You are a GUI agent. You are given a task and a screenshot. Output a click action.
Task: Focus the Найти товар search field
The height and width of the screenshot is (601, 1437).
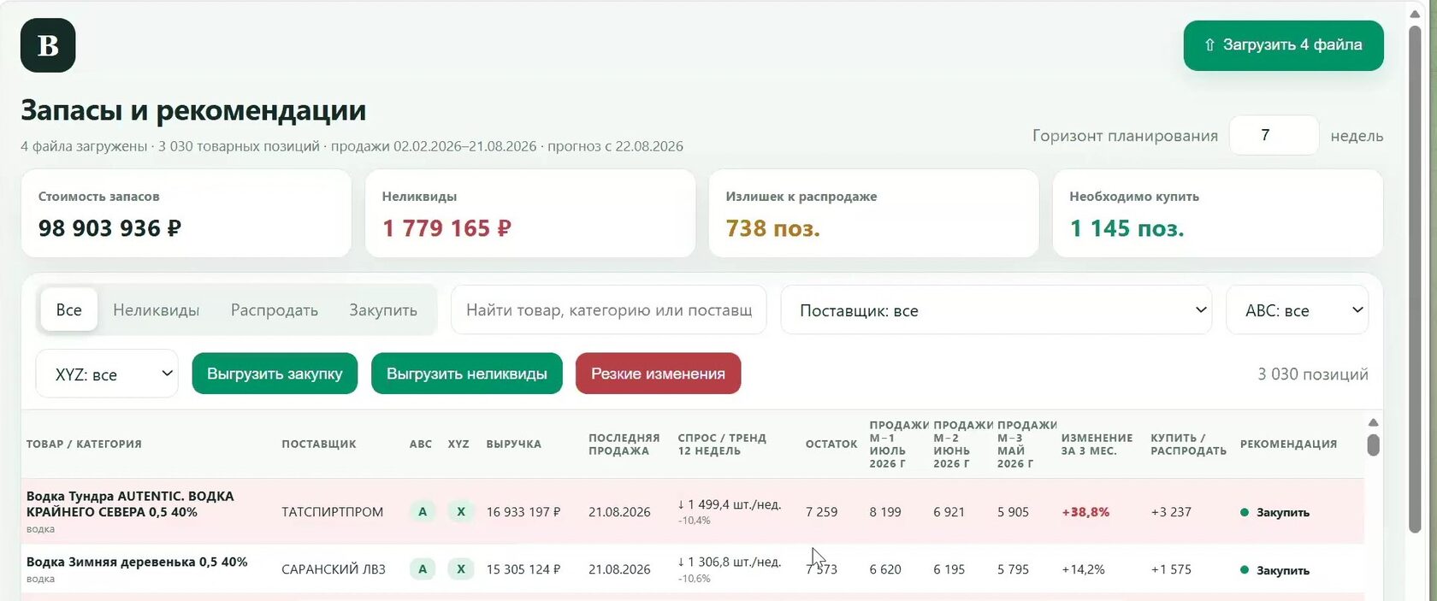pyautogui.click(x=609, y=309)
